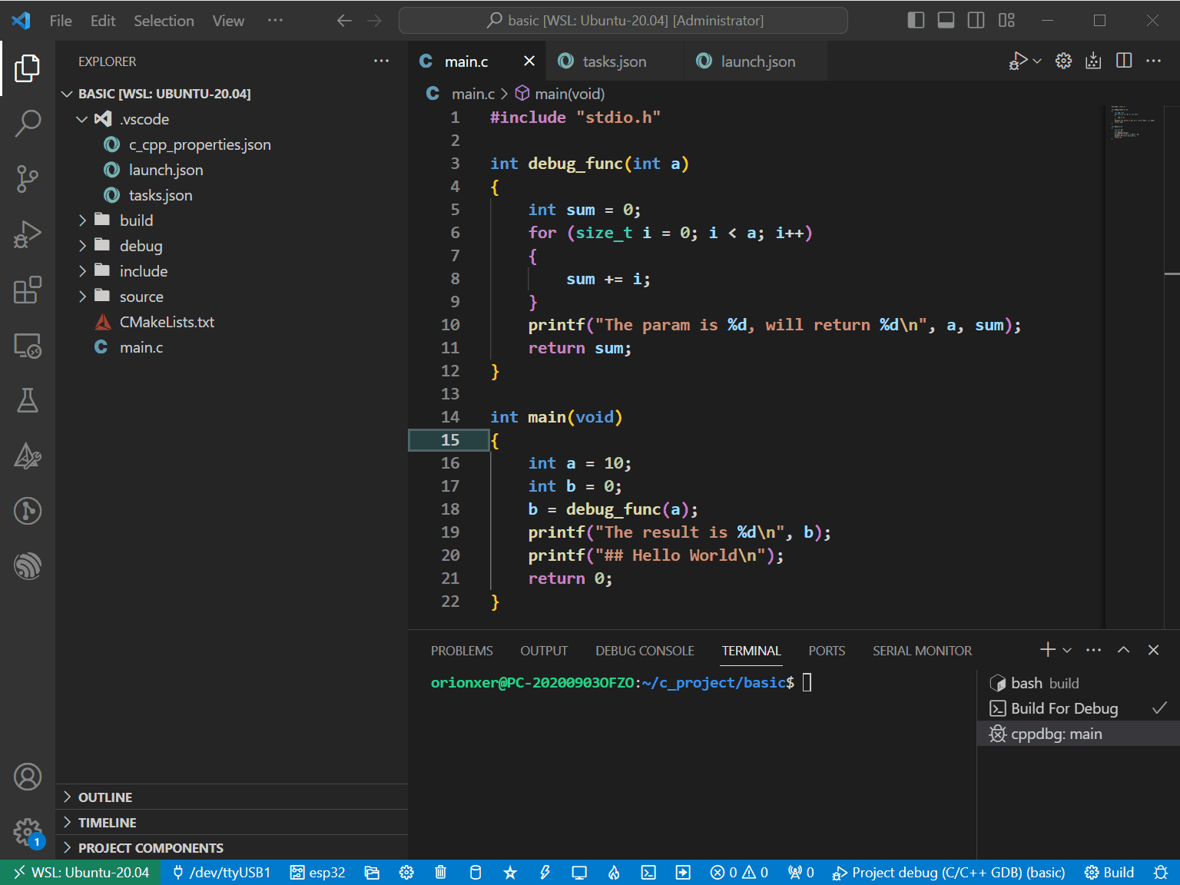The image size is (1180, 885).
Task: Open c_cpp_properties.json in explorer
Action: 231,144
